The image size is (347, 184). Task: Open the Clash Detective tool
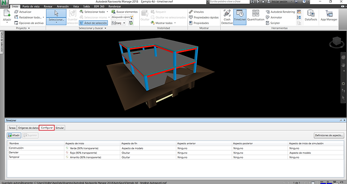pos(227,17)
